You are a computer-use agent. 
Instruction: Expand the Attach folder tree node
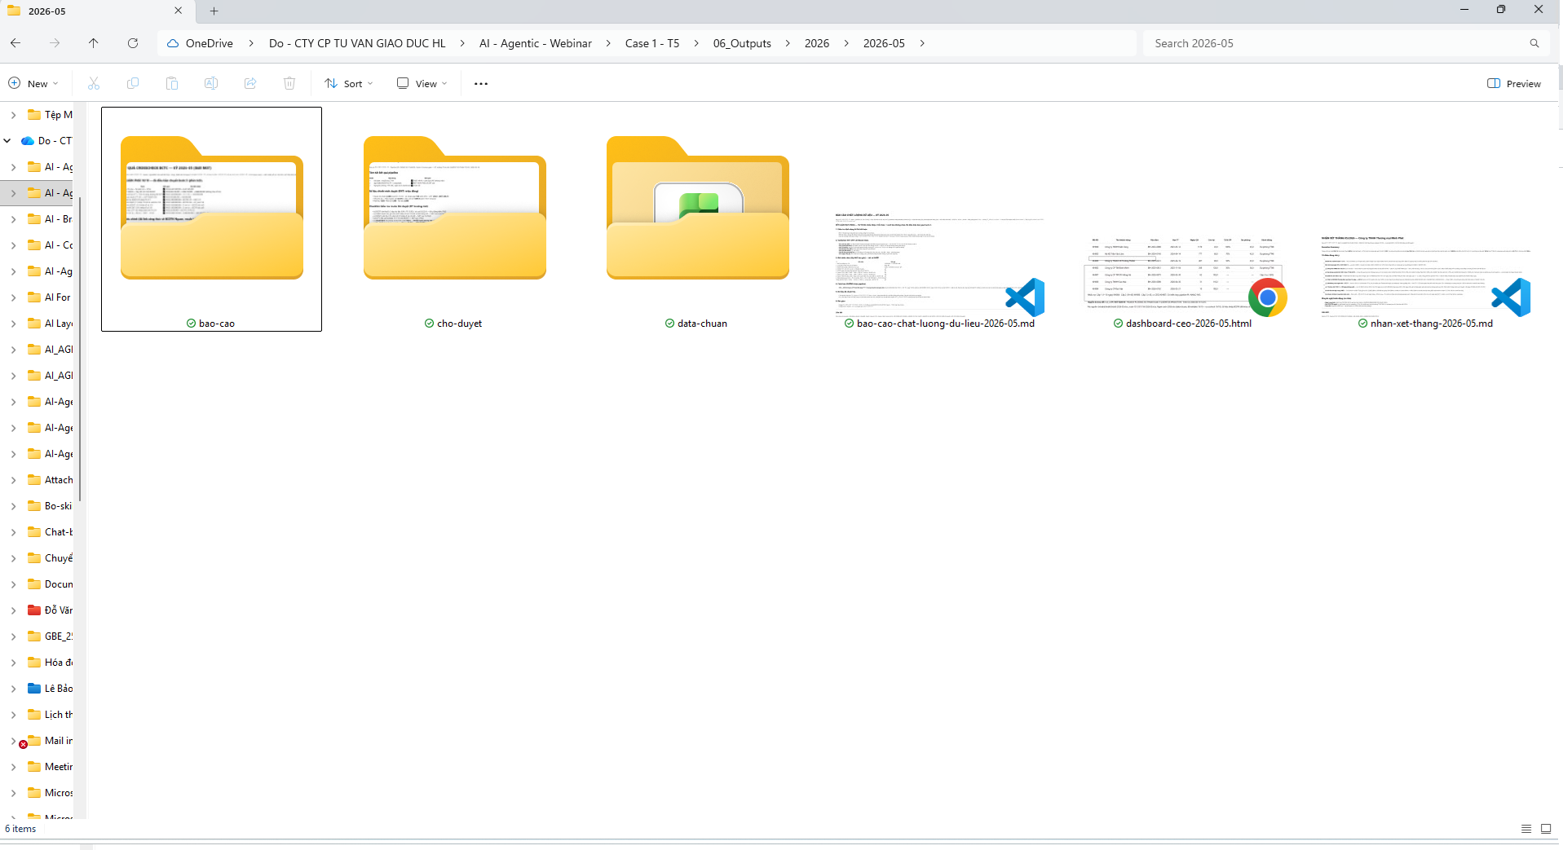coord(13,480)
